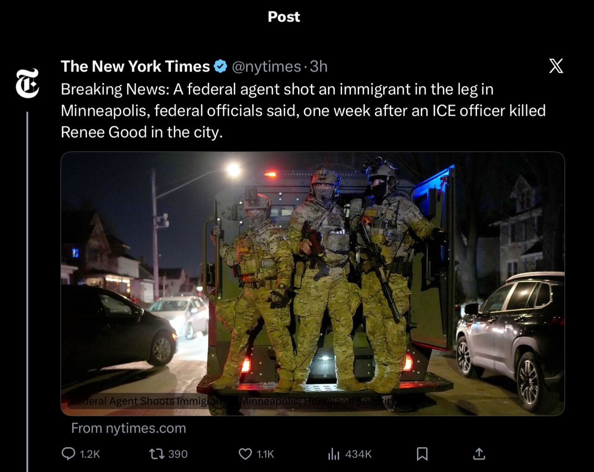Open The New York Times display name
Screen dimensions: 594x472
click(135, 66)
